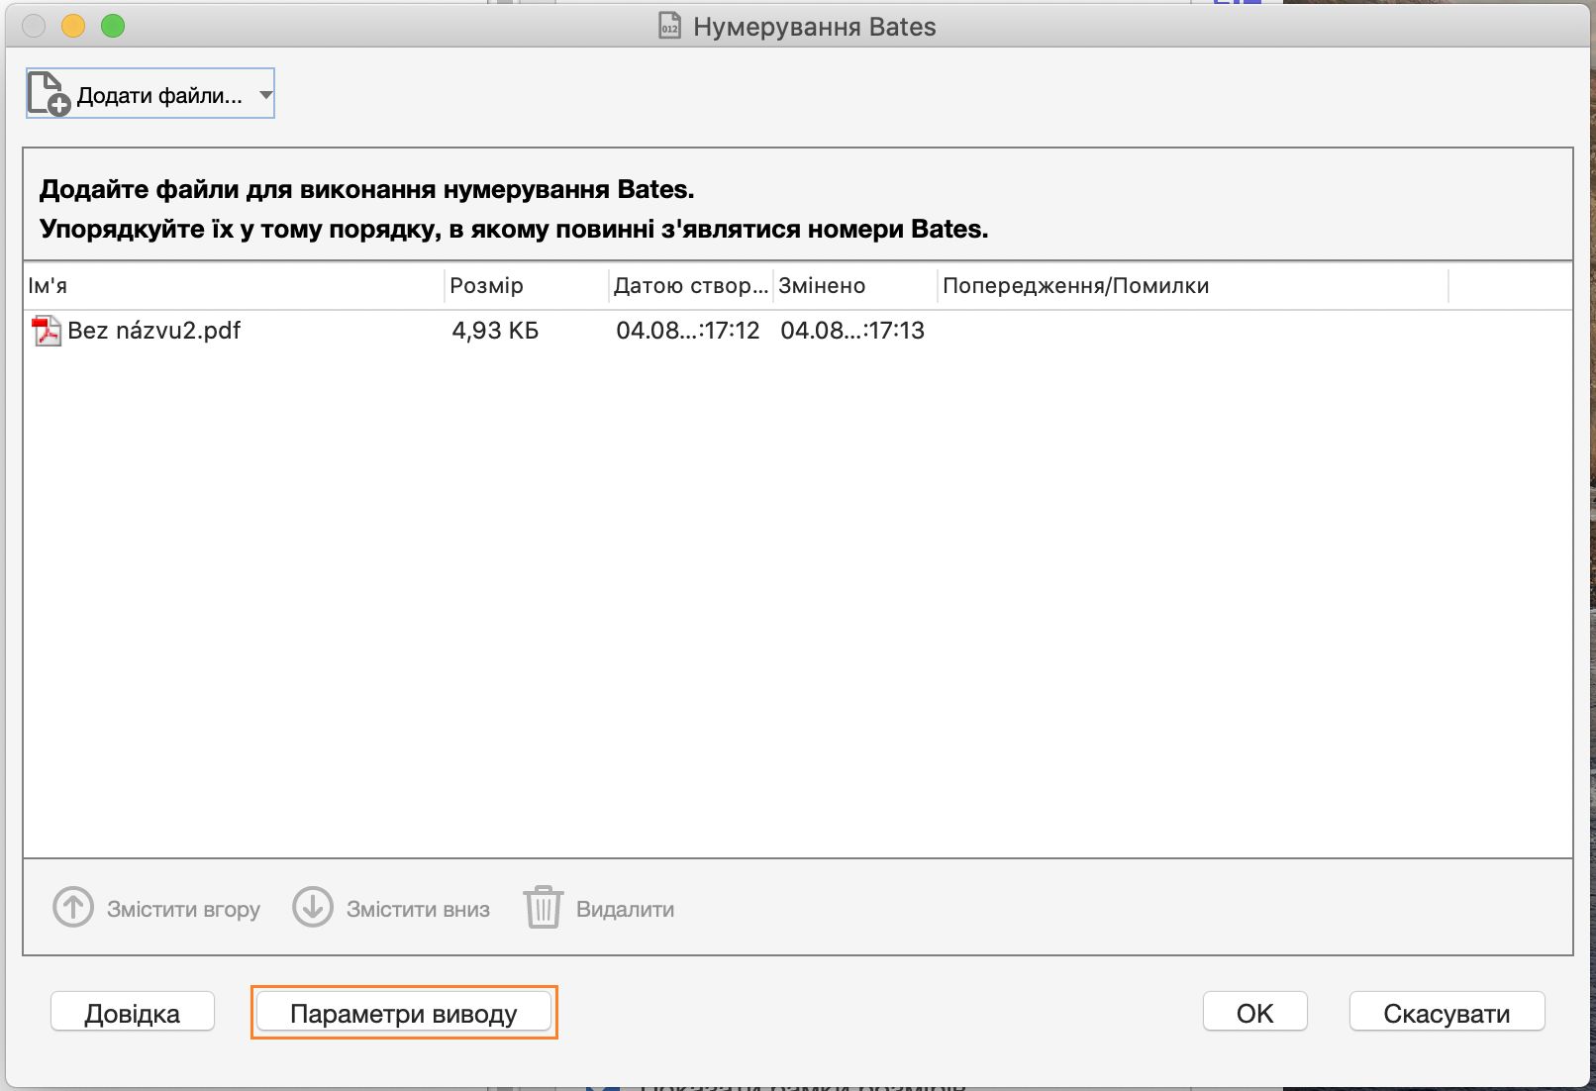Viewport: 1596px width, 1091px height.
Task: Open Параметри виводу output options
Action: tap(404, 1013)
